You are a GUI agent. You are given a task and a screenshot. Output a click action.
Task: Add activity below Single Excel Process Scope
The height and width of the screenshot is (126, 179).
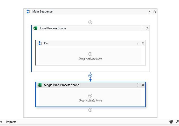click(90, 110)
